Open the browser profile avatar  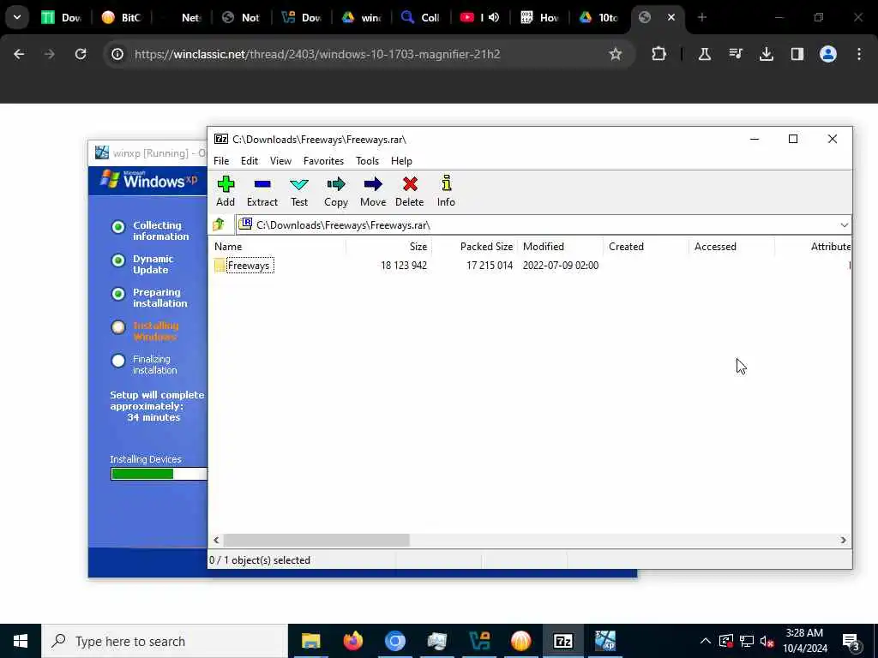(828, 54)
